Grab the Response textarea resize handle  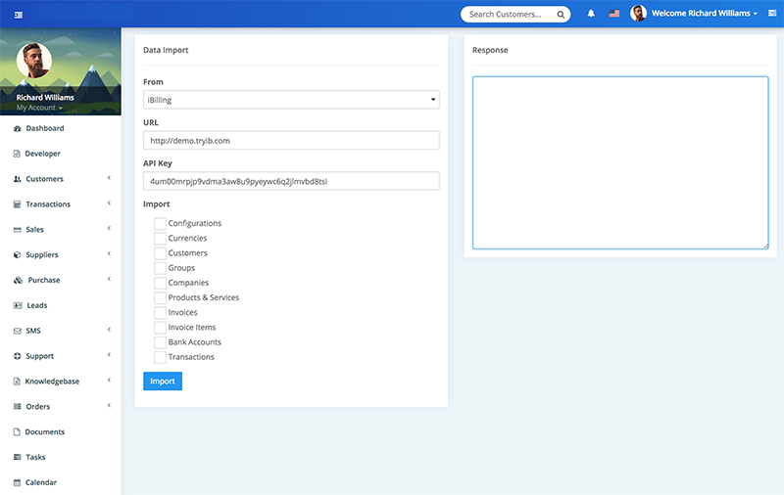[x=765, y=246]
